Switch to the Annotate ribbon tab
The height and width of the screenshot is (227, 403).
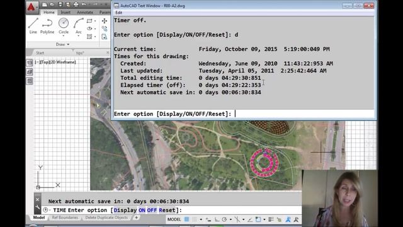[85, 12]
